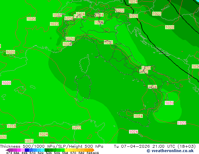Click the 522 value on the legend
This screenshot has width=199, height=154.
click(x=40, y=153)
